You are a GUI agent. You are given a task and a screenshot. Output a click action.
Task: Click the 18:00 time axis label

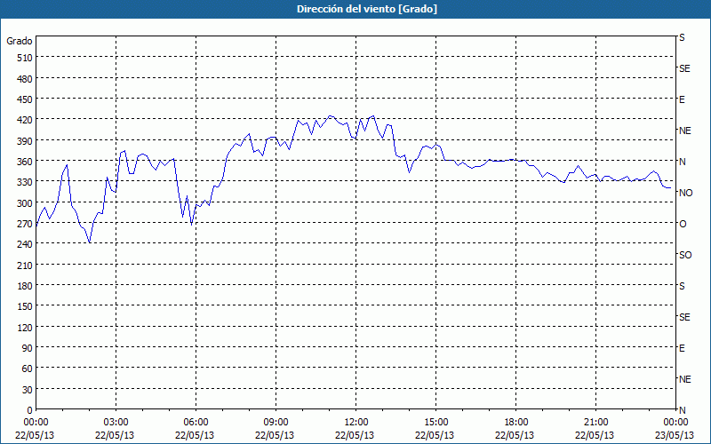click(x=516, y=423)
